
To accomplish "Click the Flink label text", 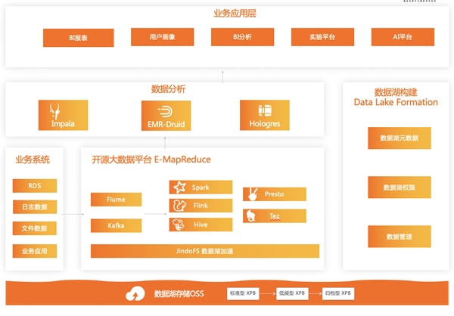I will tap(201, 206).
